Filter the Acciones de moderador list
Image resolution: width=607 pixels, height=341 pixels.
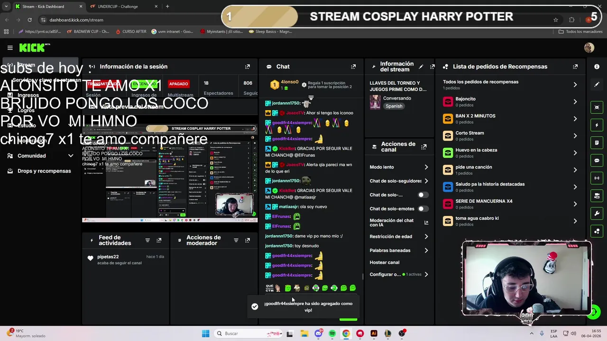tap(236, 241)
